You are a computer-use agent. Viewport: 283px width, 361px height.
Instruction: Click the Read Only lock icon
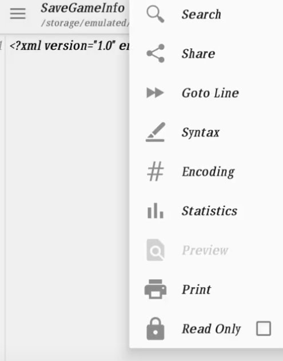pyautogui.click(x=156, y=328)
